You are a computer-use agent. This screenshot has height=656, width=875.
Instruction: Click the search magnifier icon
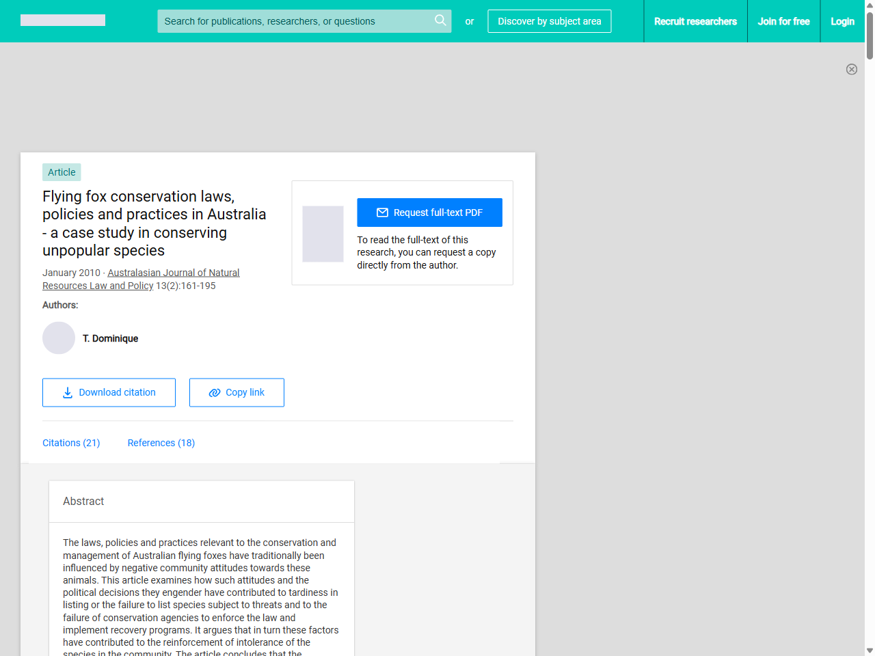pos(440,20)
